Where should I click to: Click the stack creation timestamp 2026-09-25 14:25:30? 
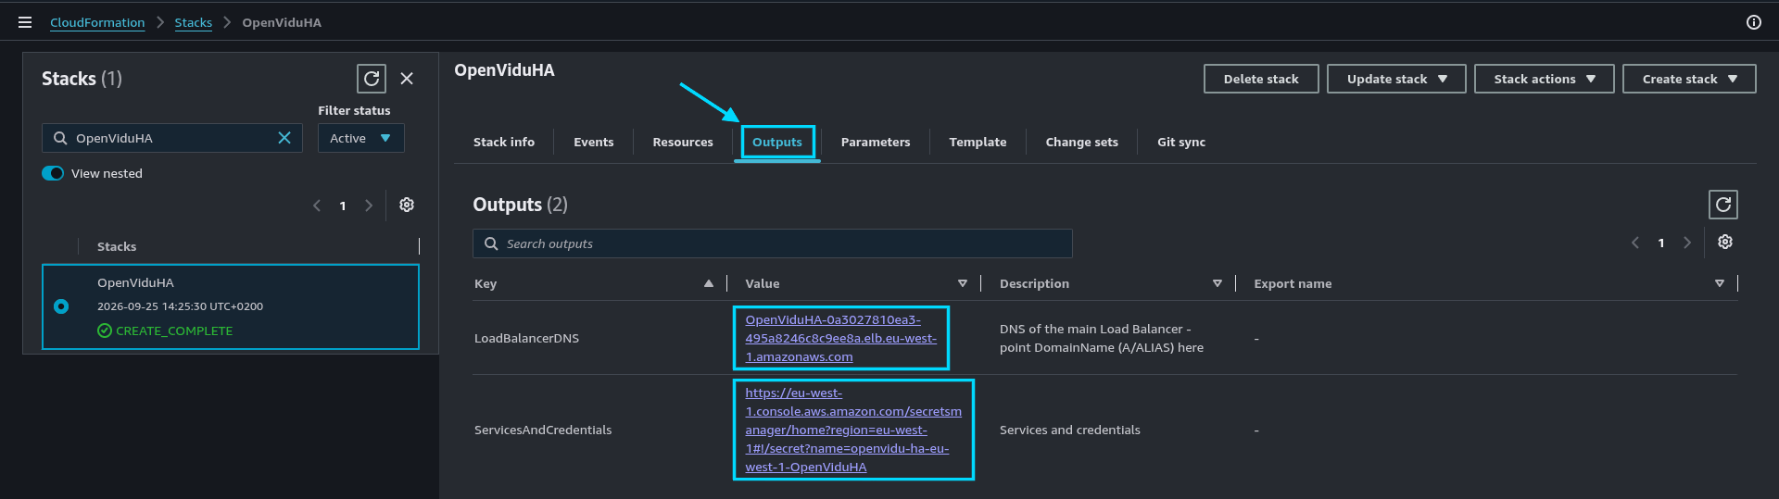(x=180, y=306)
